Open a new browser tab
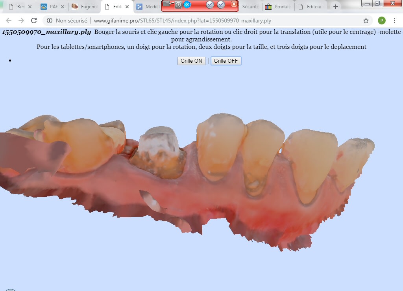Viewport: 403px width, 291px height. pos(335,7)
